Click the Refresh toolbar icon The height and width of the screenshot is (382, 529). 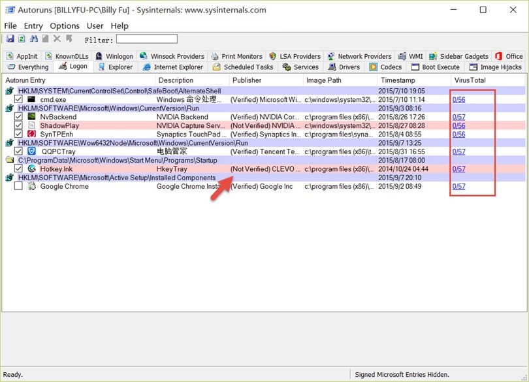pyautogui.click(x=22, y=39)
